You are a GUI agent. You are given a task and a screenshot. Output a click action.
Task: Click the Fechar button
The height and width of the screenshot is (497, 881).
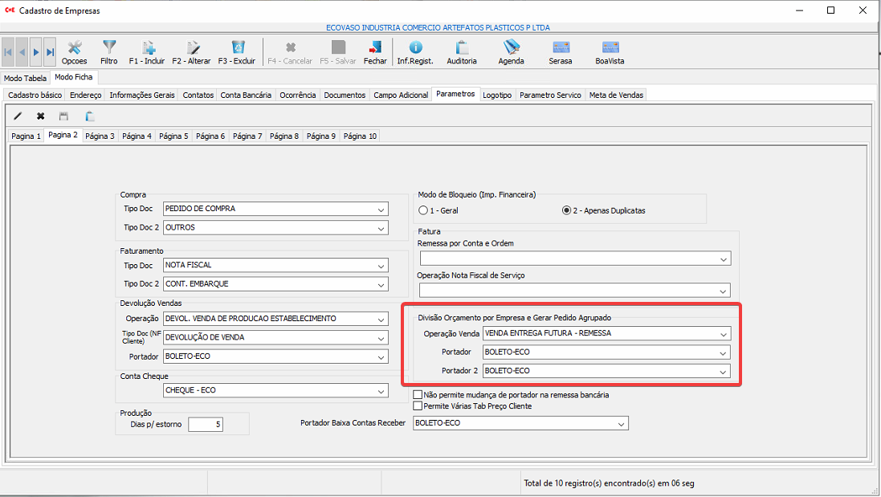pyautogui.click(x=375, y=52)
